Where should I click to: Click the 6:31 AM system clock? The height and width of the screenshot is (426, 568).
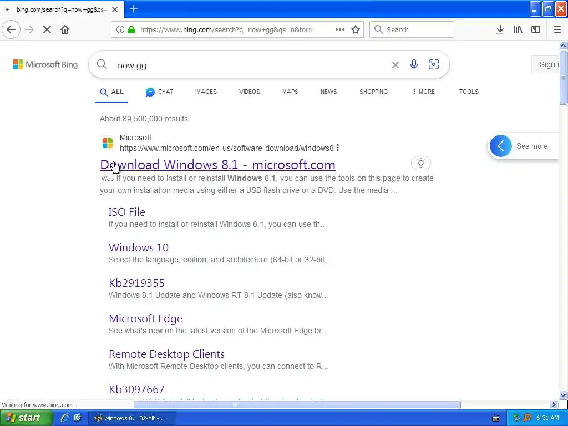point(547,418)
